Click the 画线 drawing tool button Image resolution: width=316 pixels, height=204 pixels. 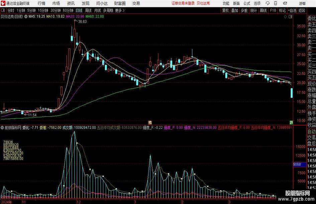(264, 10)
